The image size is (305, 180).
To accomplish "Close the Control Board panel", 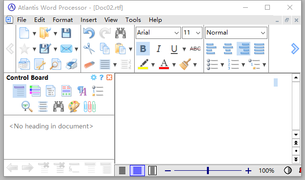I will coord(109,77).
